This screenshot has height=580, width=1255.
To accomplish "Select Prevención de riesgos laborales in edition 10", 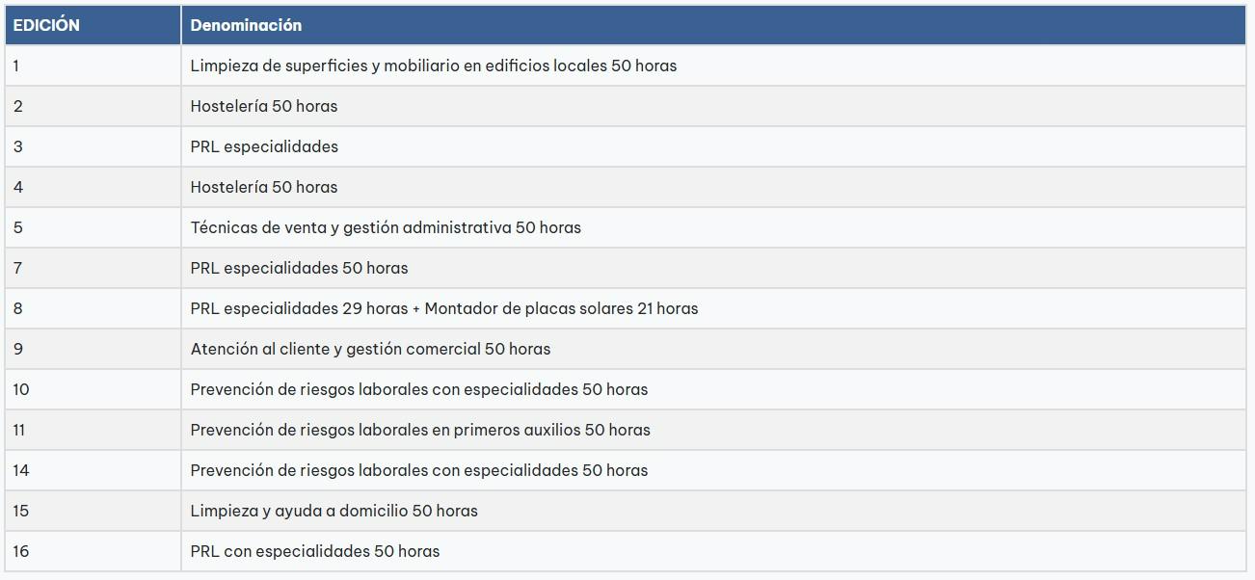I will pos(418,390).
